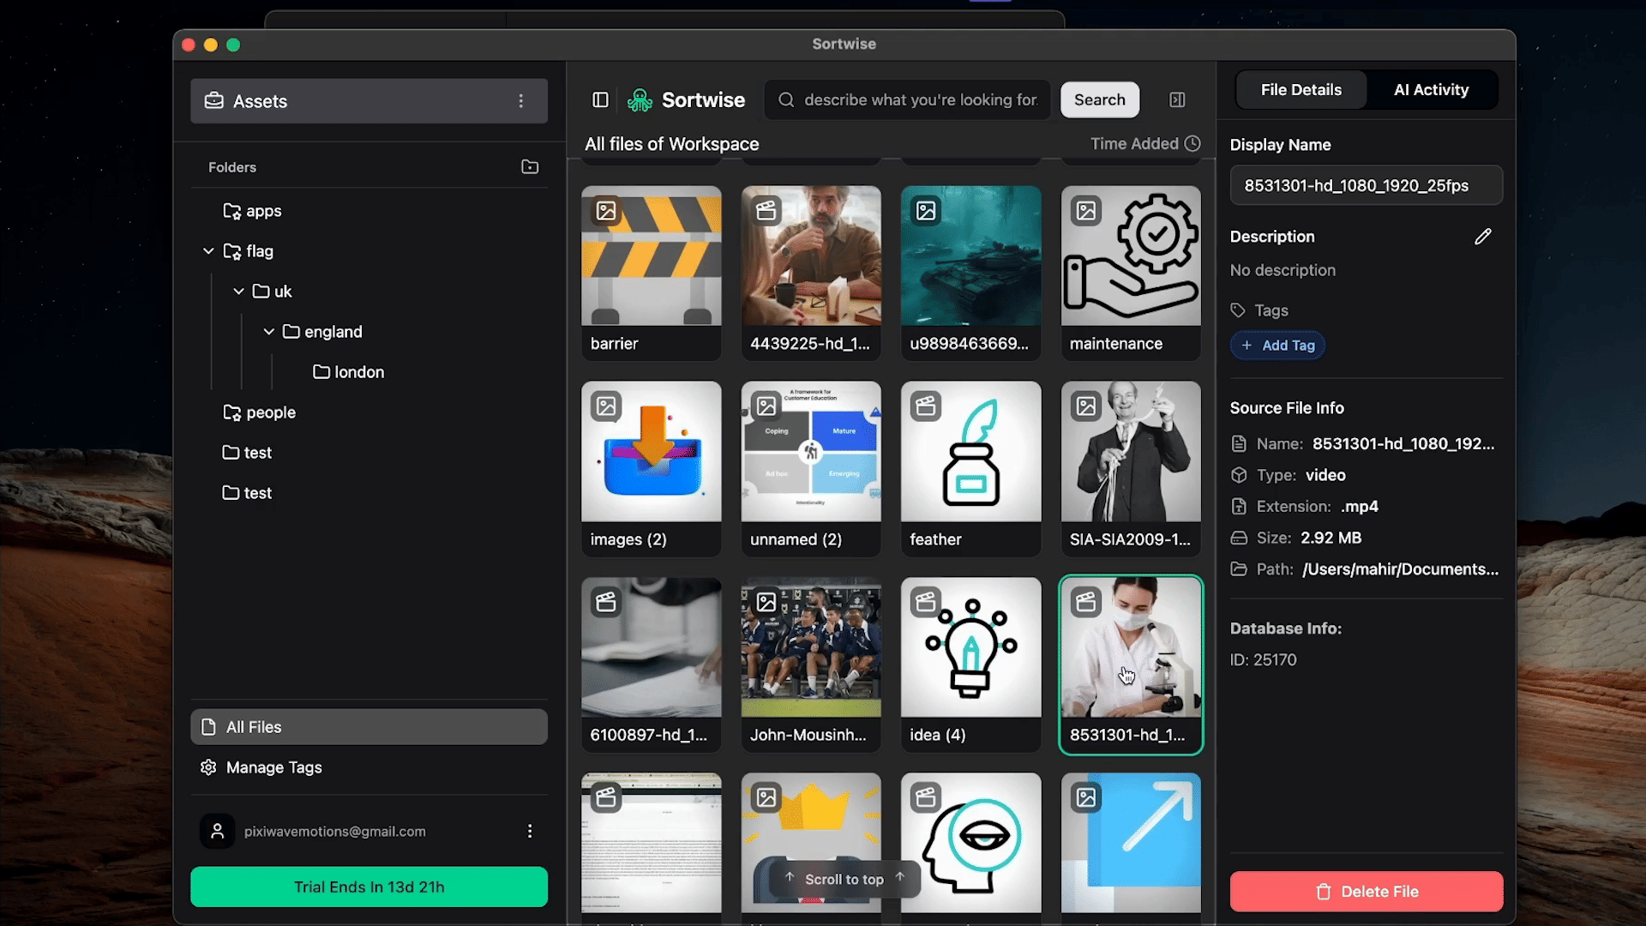
Task: Click the image badge on u9898463669 thumbnail
Action: coord(926,211)
